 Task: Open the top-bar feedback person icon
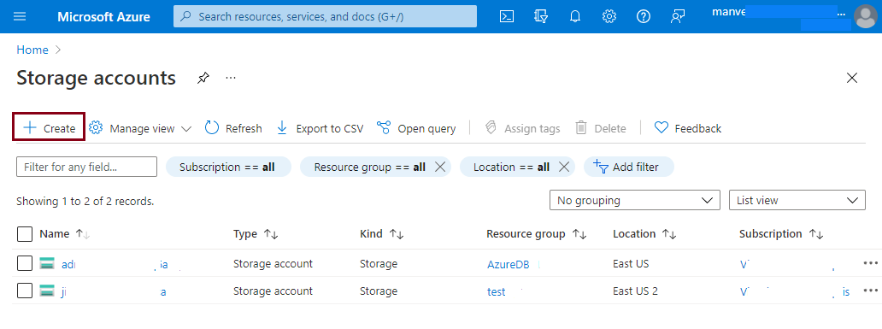(x=677, y=16)
